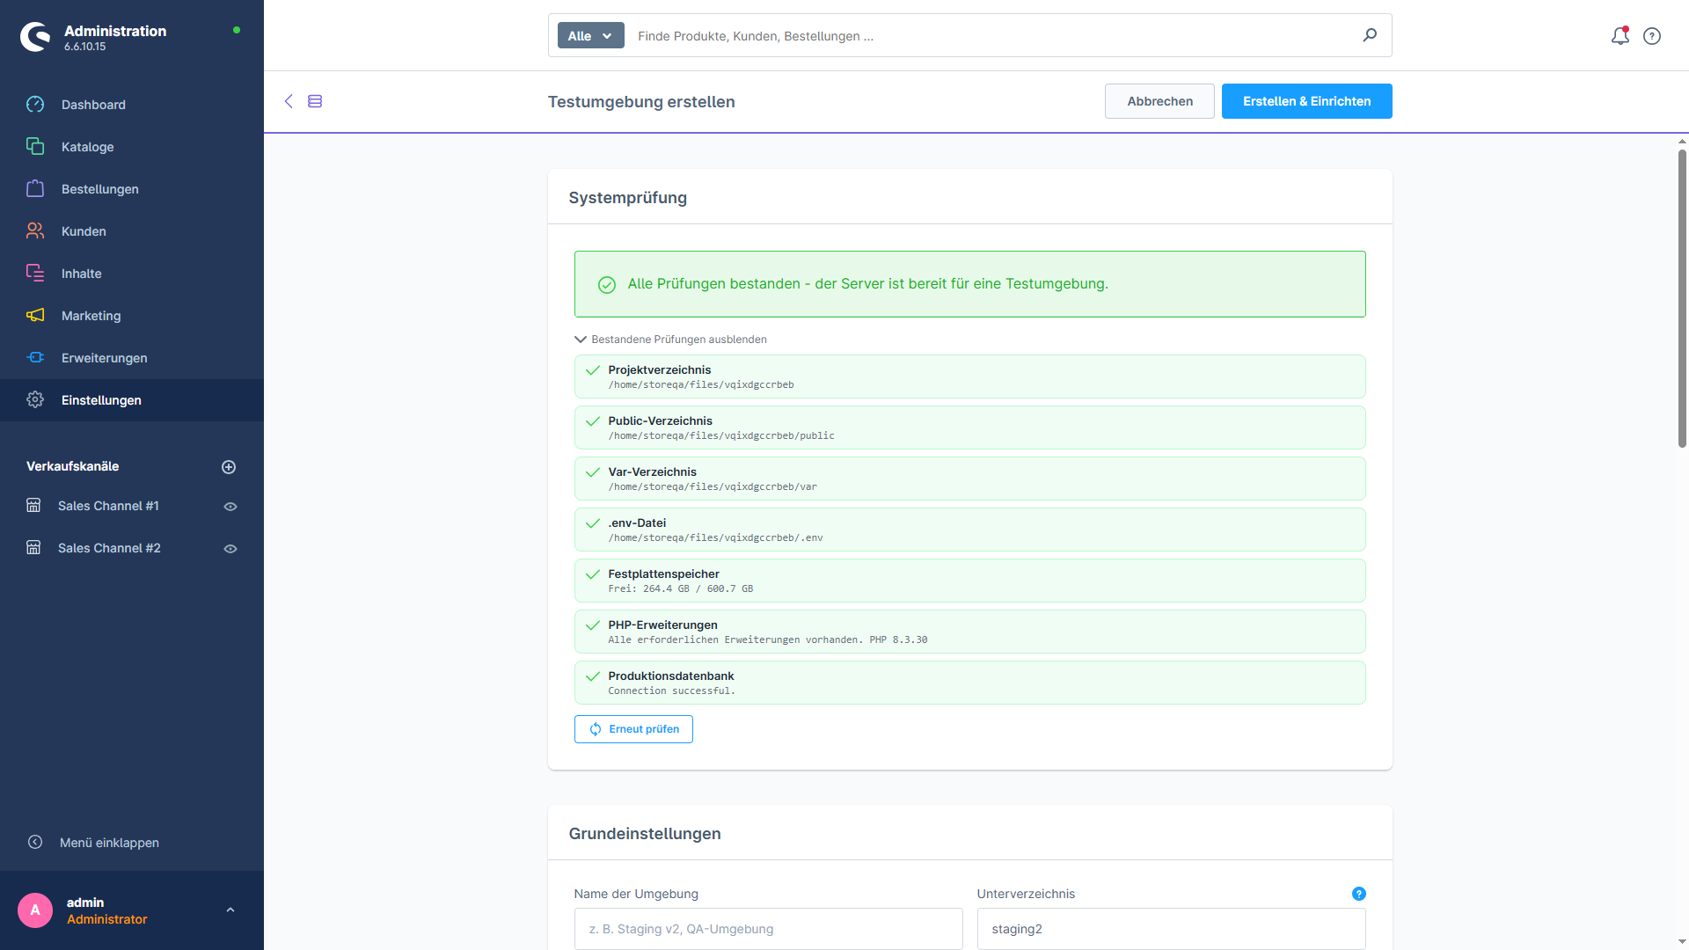Viewport: 1689px width, 950px height.
Task: Click the Erstellen & Einrichten button
Action: [x=1306, y=101]
